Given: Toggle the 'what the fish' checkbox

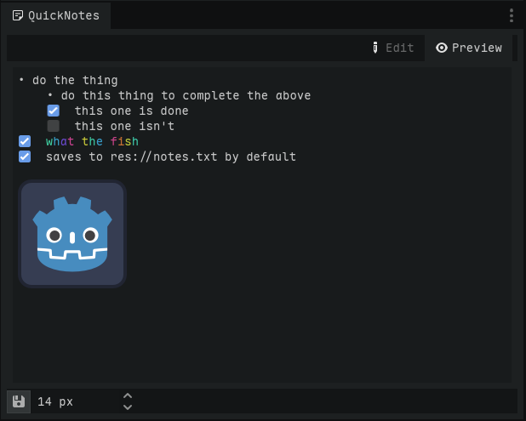Looking at the screenshot, I should coord(25,141).
